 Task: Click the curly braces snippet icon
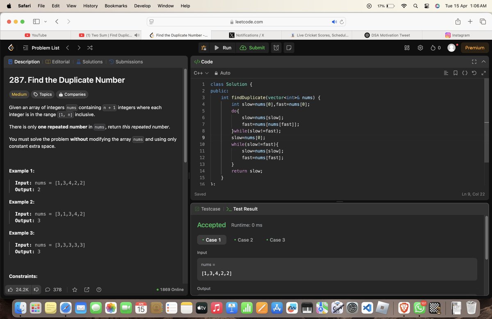tap(465, 73)
